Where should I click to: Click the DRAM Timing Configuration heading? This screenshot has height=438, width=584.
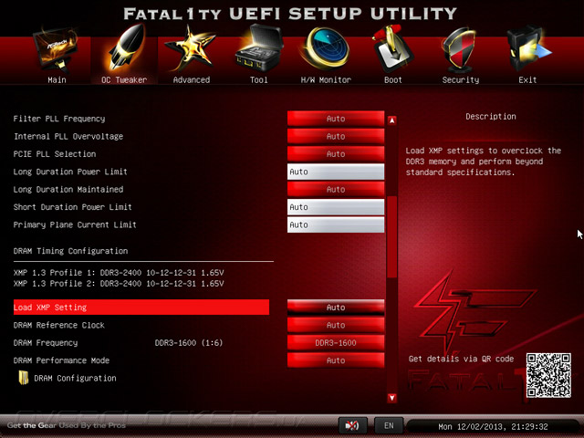pyautogui.click(x=70, y=251)
